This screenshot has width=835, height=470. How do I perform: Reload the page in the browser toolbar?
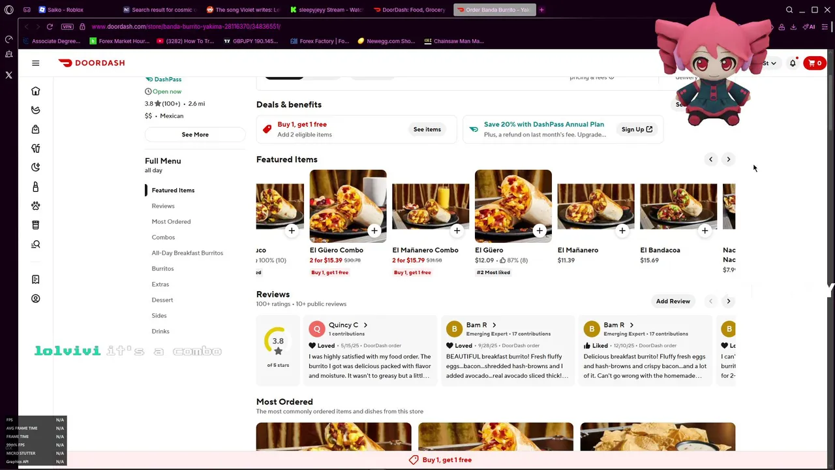coord(50,27)
